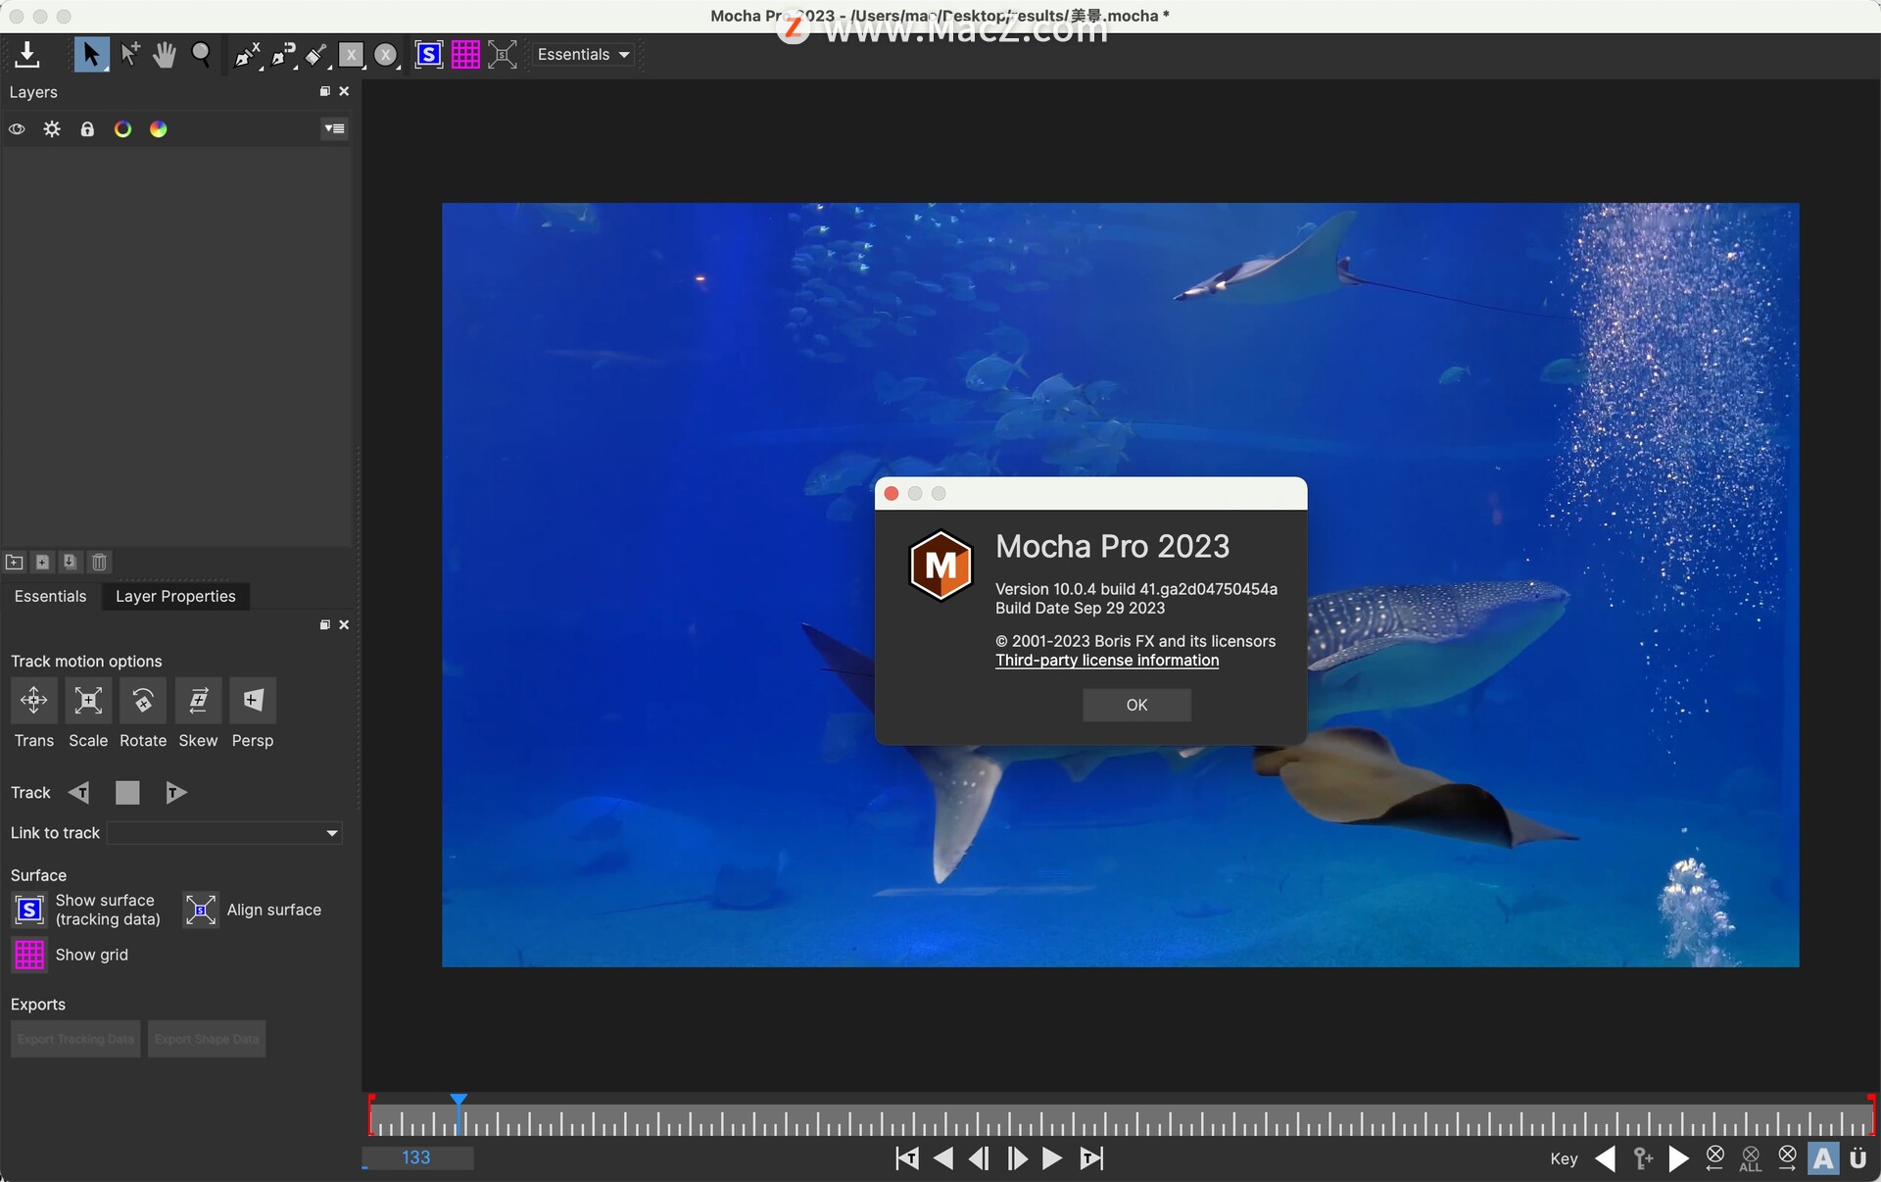Open Third-party license information link

click(x=1107, y=661)
